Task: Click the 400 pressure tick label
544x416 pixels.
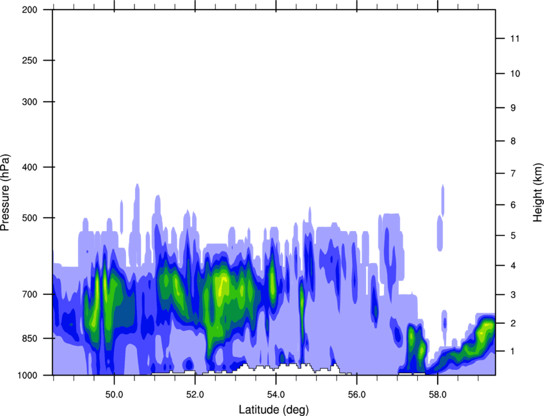Action: coord(29,167)
